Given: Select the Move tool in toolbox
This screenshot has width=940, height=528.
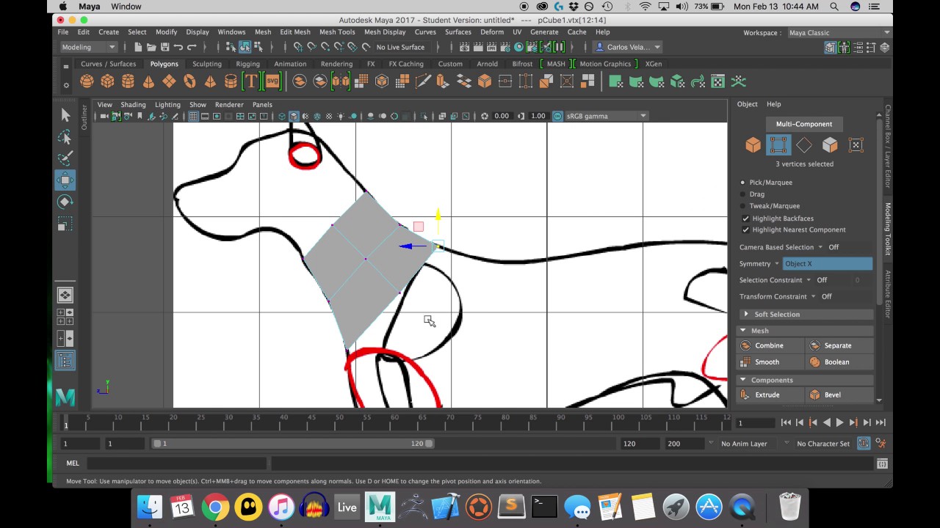Looking at the screenshot, I should (x=65, y=180).
